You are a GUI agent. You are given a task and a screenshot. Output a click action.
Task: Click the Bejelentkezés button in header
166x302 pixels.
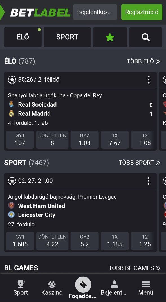pos(95,12)
